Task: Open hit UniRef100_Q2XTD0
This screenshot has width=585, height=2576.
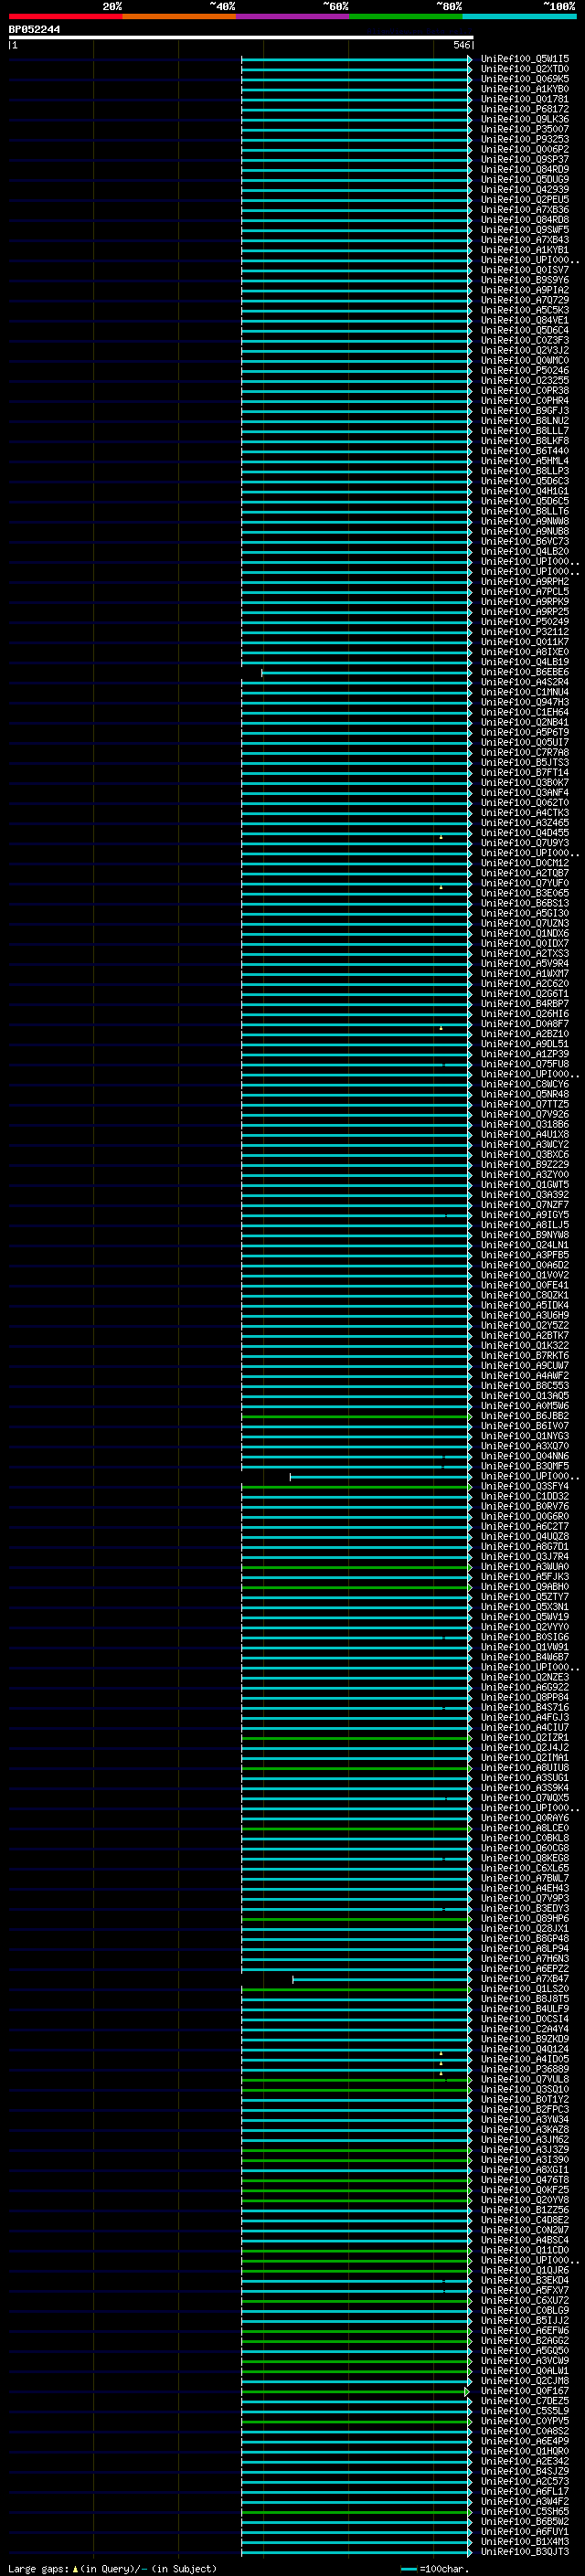Action: 524,69
